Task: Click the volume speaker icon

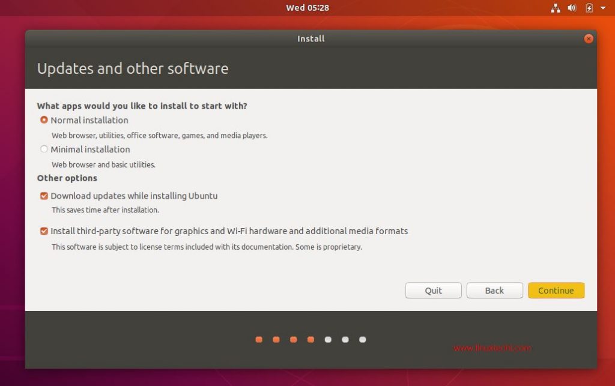Action: pos(572,8)
